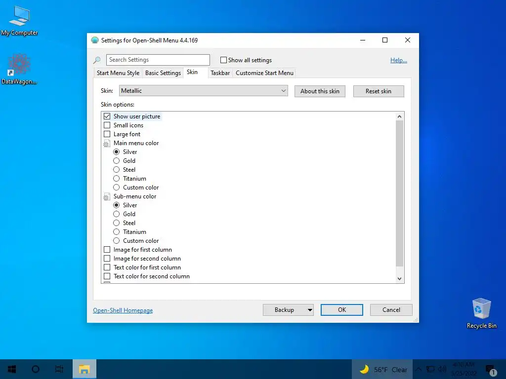This screenshot has height=379, width=506.
Task: Select Titanium for Sub-menu color
Action: 117,232
